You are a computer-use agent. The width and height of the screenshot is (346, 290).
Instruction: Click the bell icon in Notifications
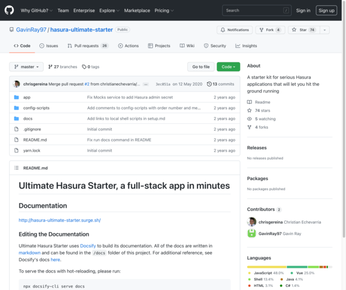tap(223, 30)
